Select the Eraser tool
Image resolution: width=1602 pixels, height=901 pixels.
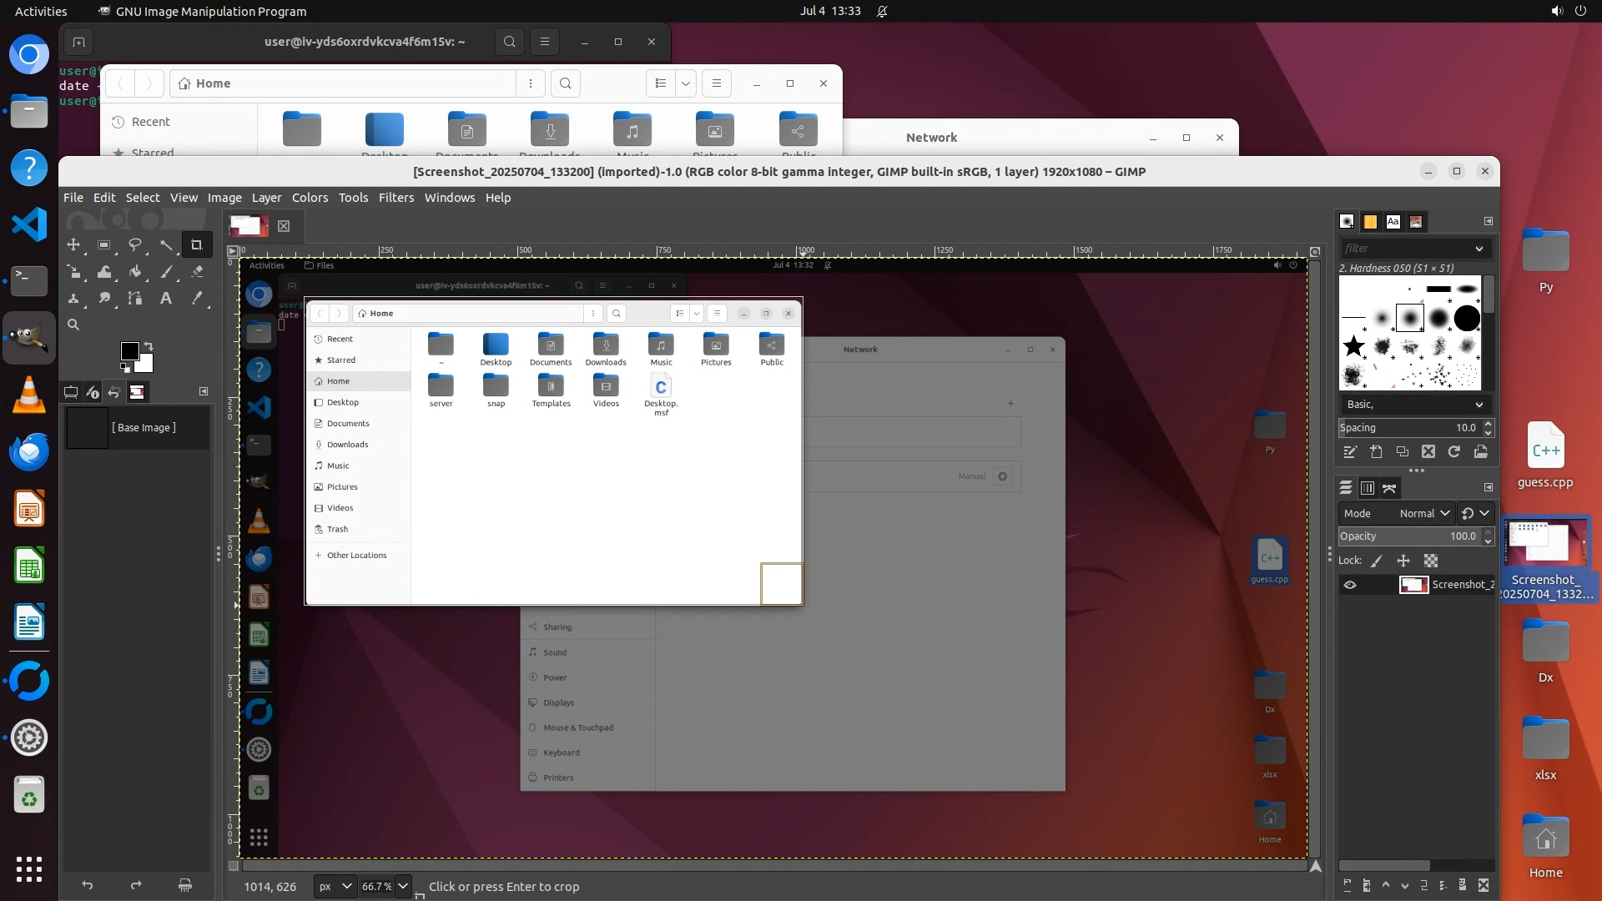pyautogui.click(x=197, y=271)
